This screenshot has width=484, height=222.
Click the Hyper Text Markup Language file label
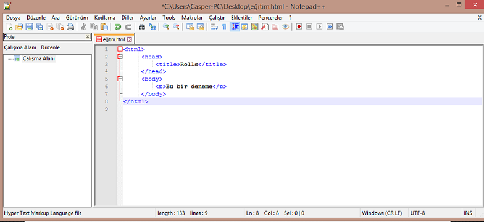point(43,213)
